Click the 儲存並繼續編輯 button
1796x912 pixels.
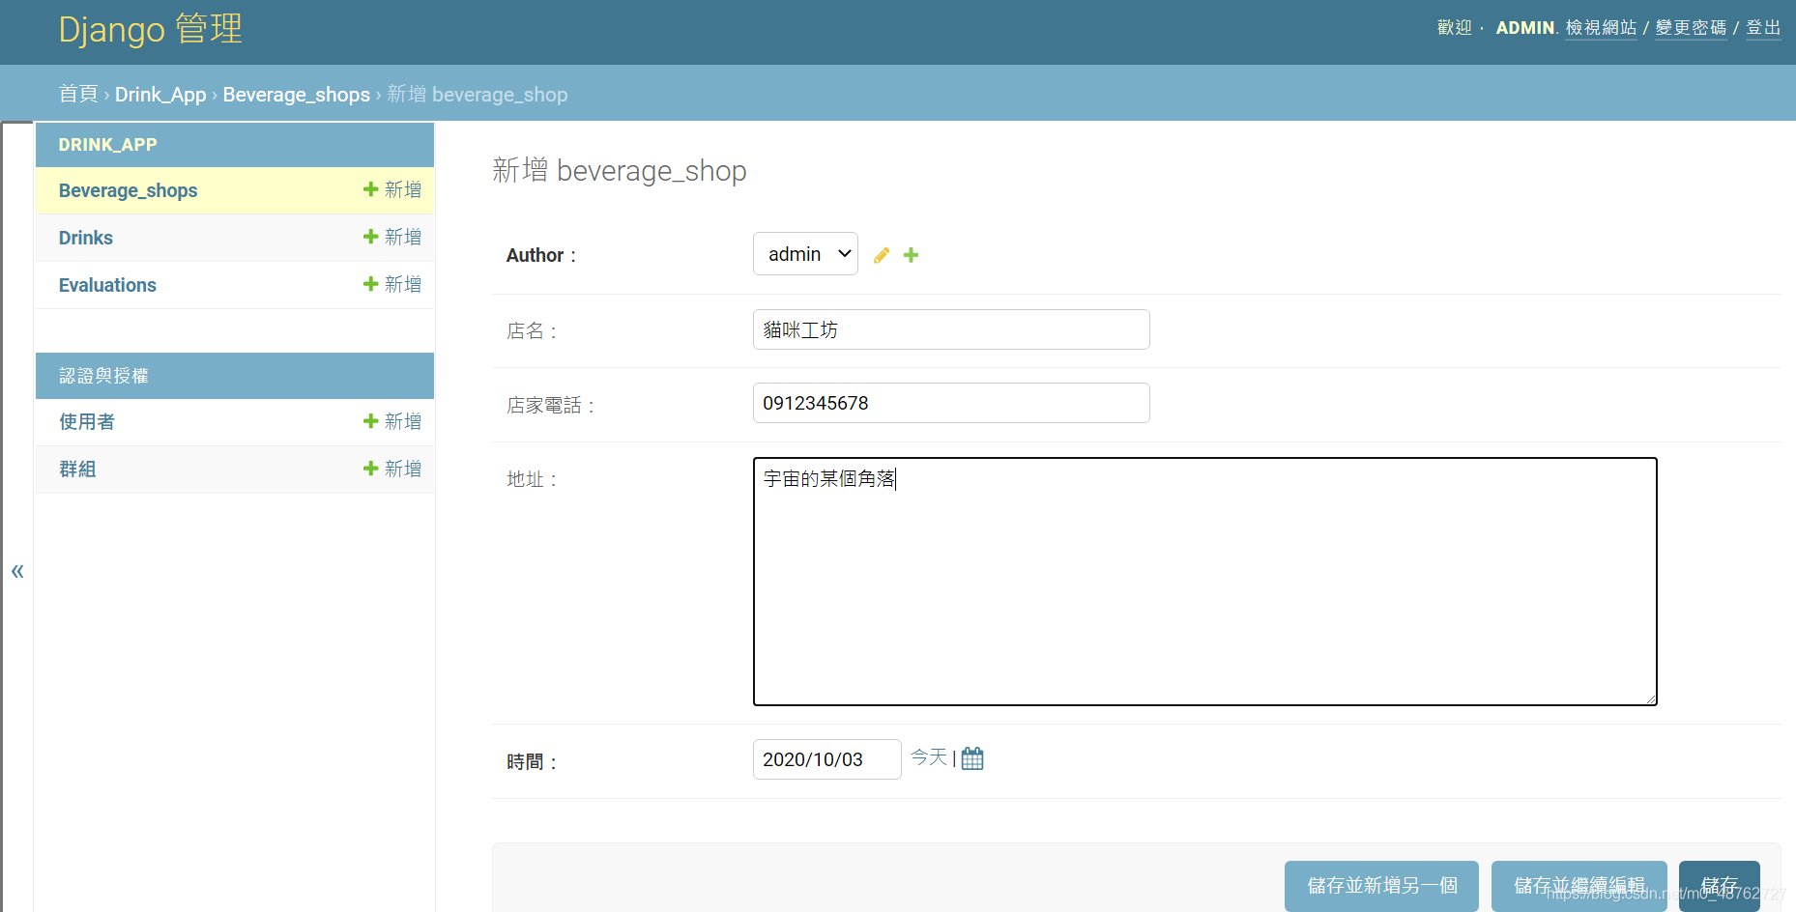click(x=1579, y=886)
